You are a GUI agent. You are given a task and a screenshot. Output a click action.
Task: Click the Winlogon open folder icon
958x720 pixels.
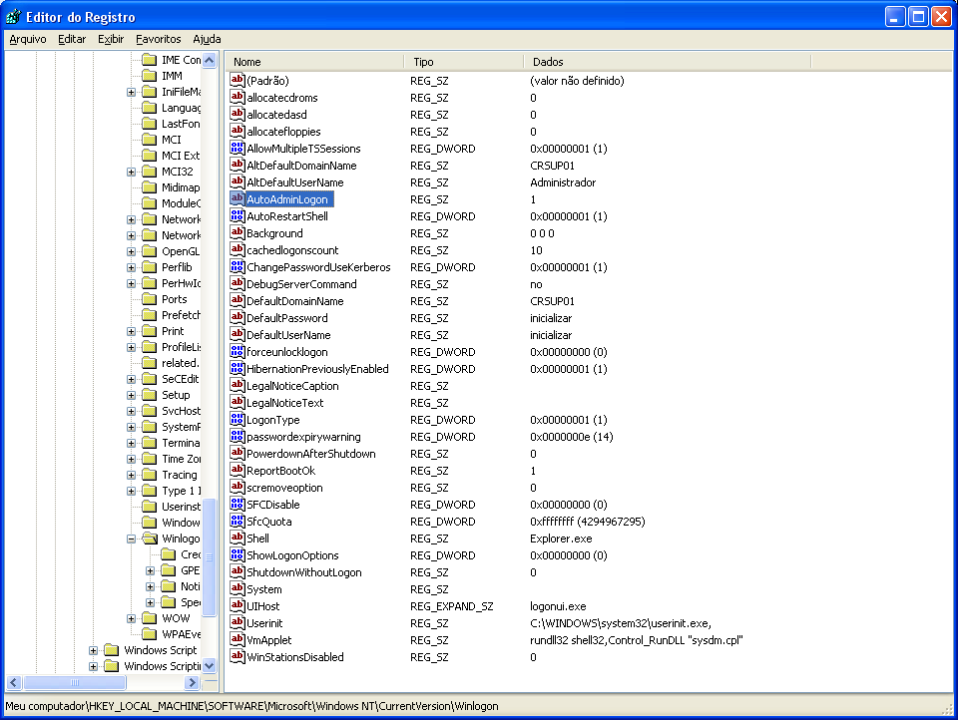(x=149, y=539)
